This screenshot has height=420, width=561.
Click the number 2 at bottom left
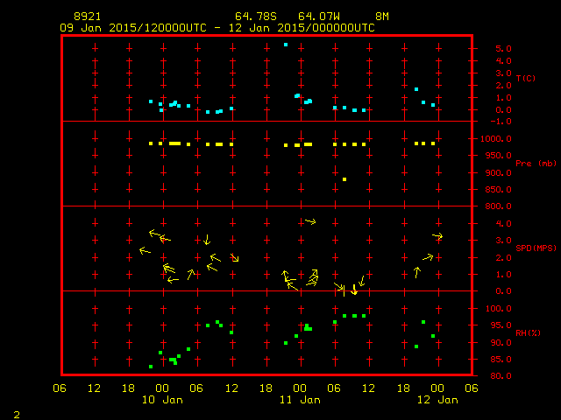click(16, 412)
